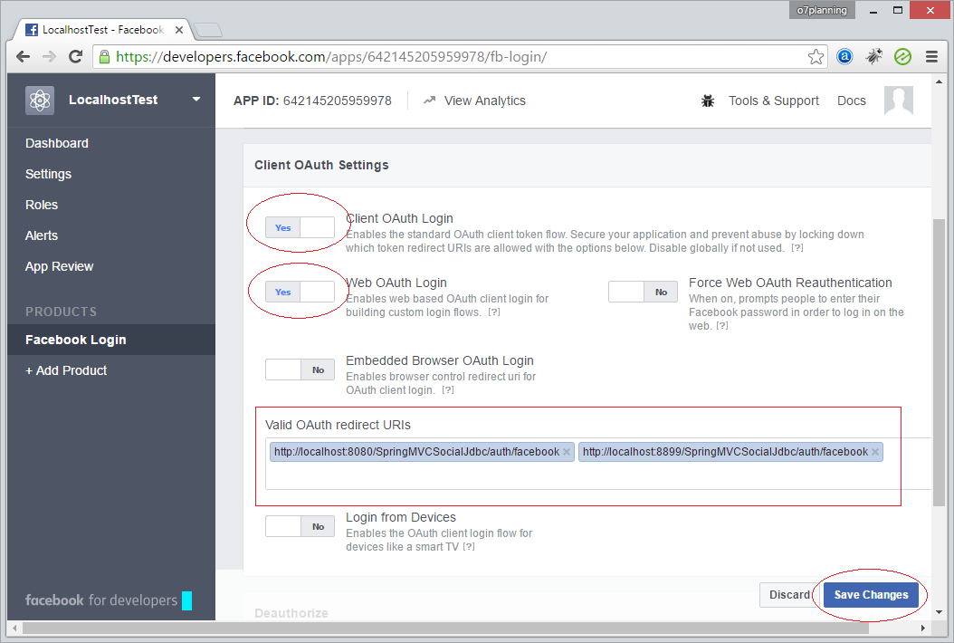Click the Save Changes button

[x=871, y=595]
